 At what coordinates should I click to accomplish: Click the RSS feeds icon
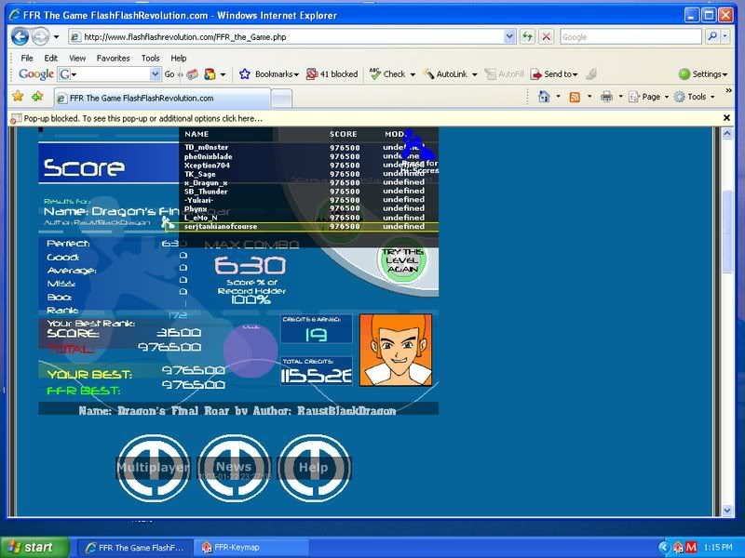point(575,97)
